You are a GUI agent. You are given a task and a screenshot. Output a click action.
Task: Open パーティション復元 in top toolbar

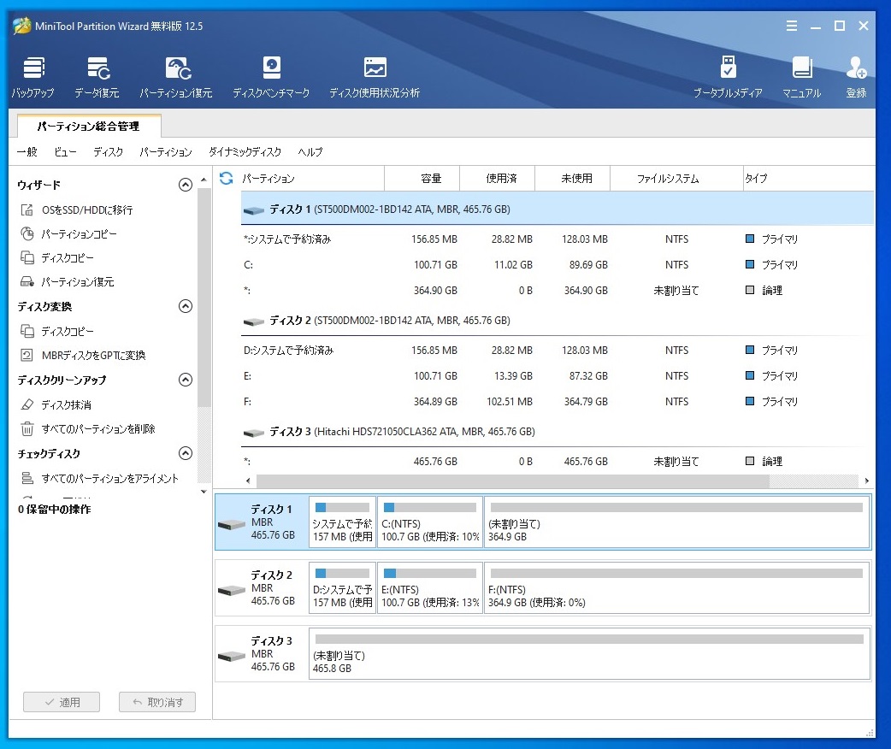coord(176,77)
